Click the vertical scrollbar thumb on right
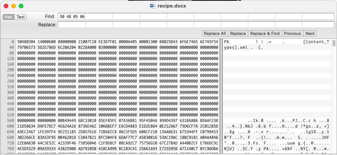Viewport: 337px width, 155px height. pyautogui.click(x=334, y=44)
